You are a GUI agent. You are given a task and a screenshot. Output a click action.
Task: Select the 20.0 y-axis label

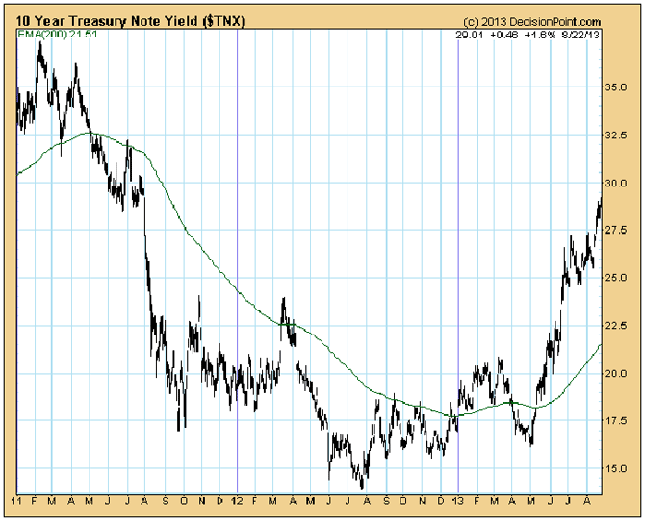[x=616, y=373]
